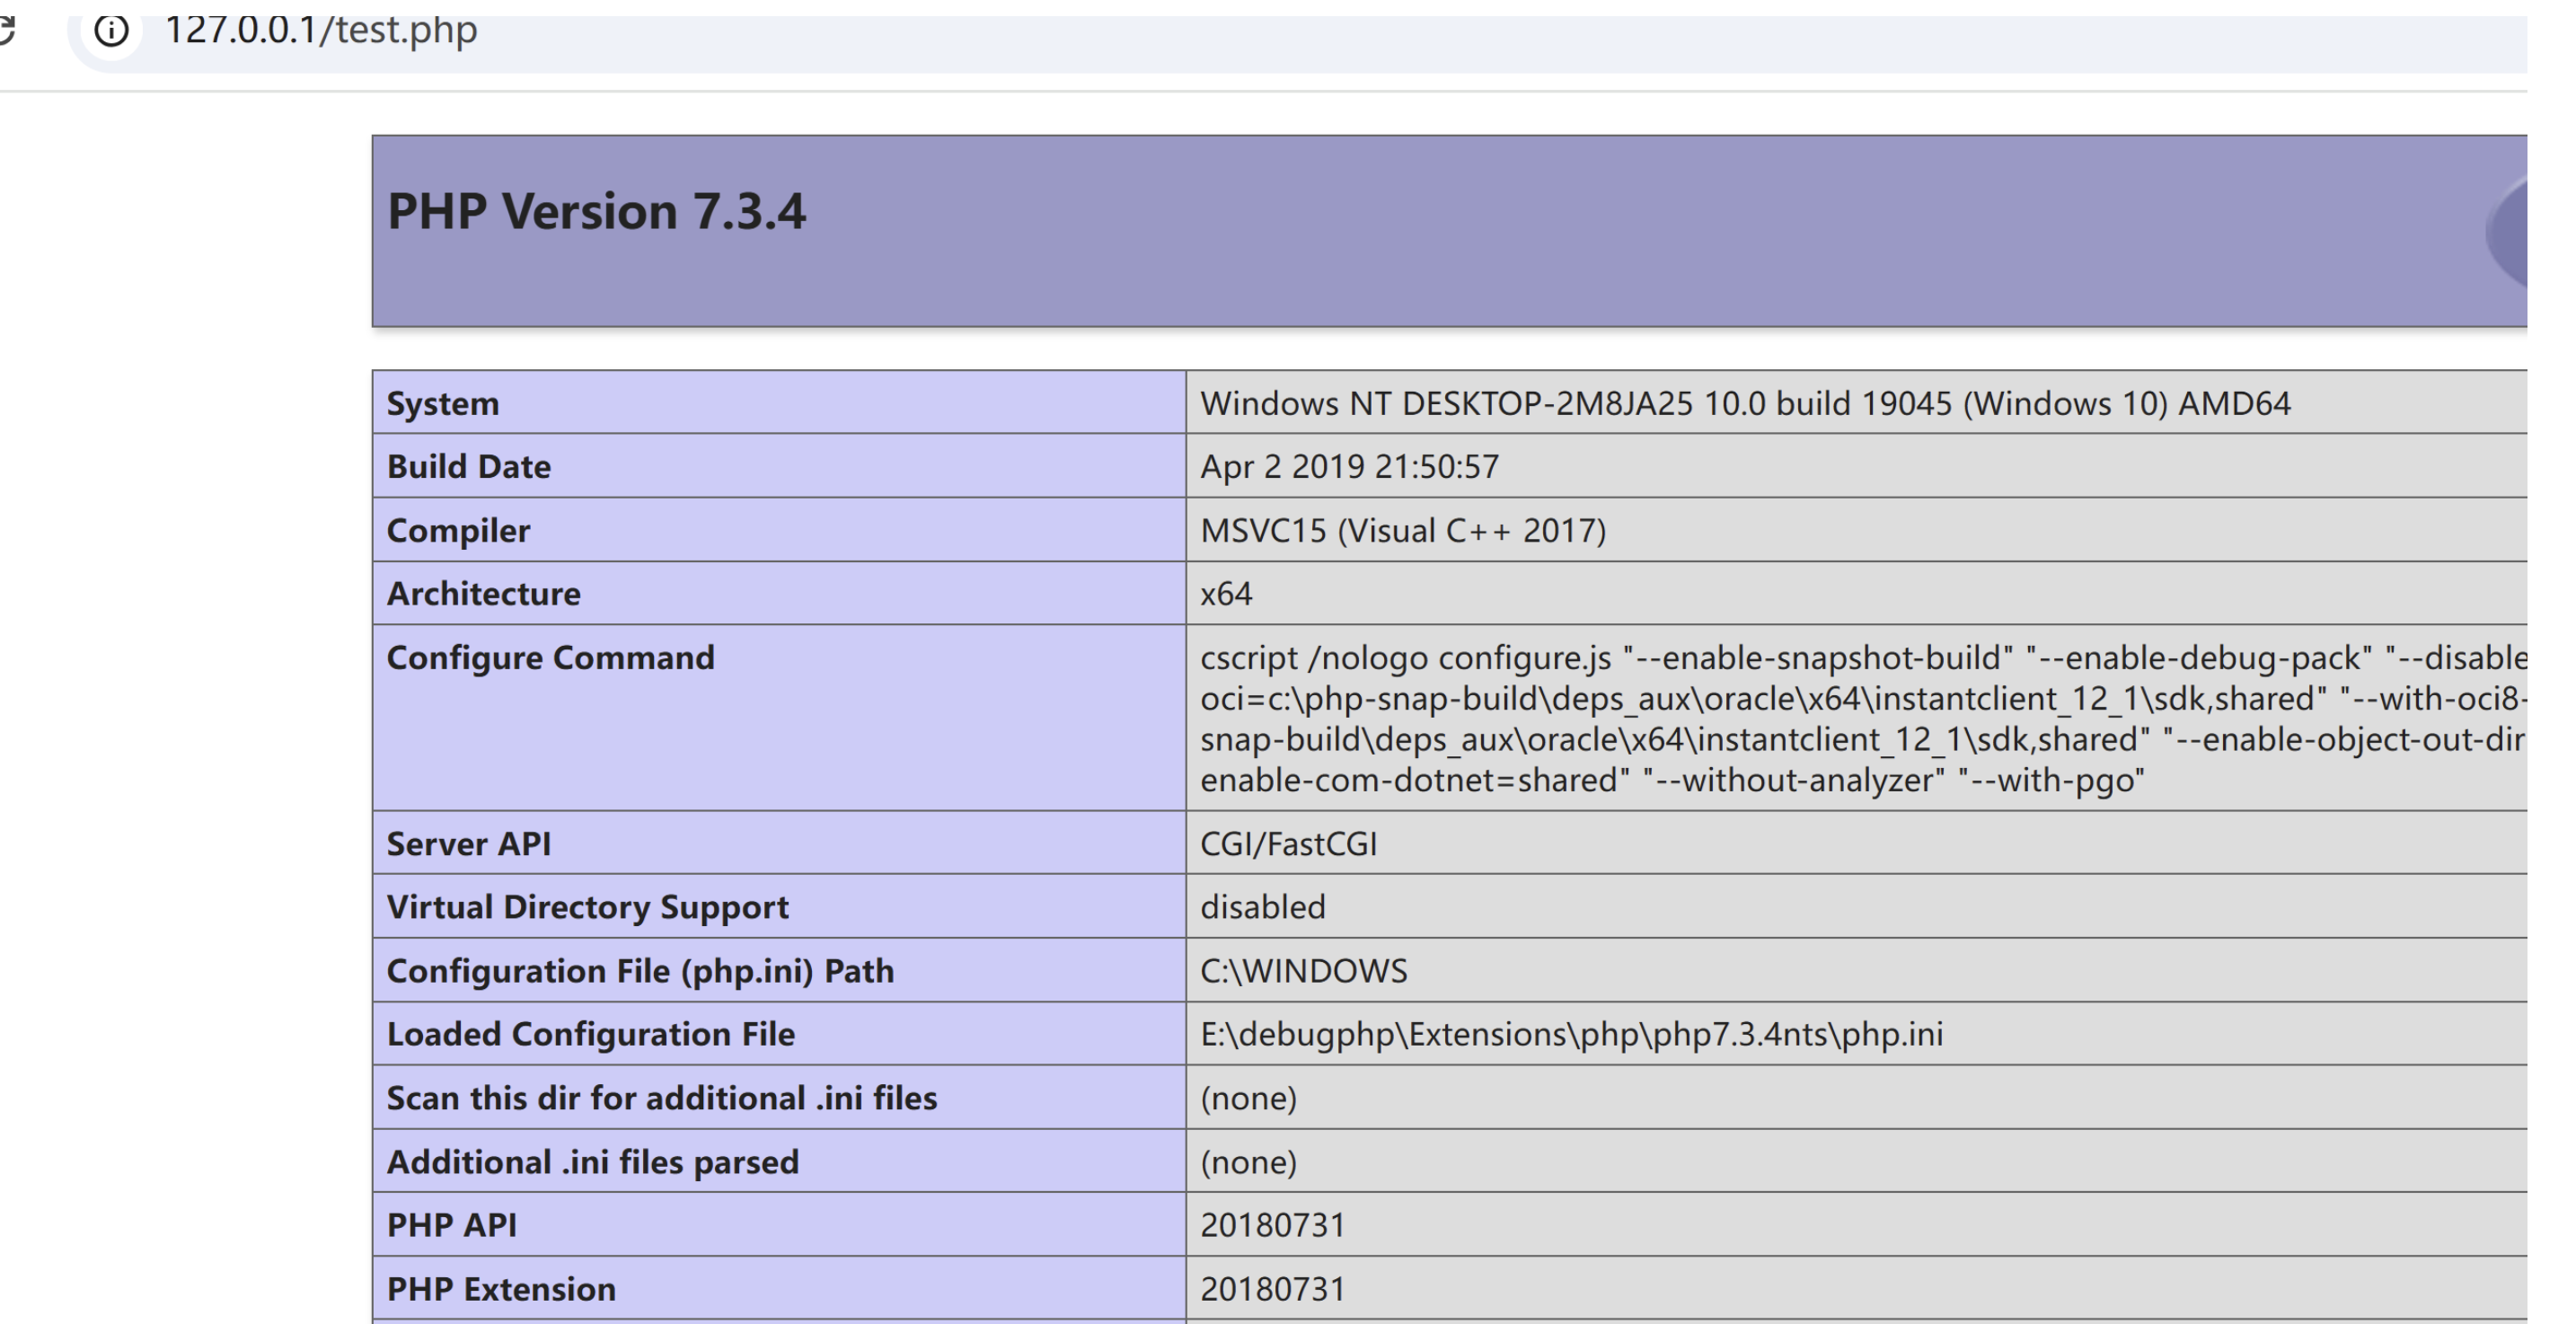Click the Architecture label

[484, 594]
